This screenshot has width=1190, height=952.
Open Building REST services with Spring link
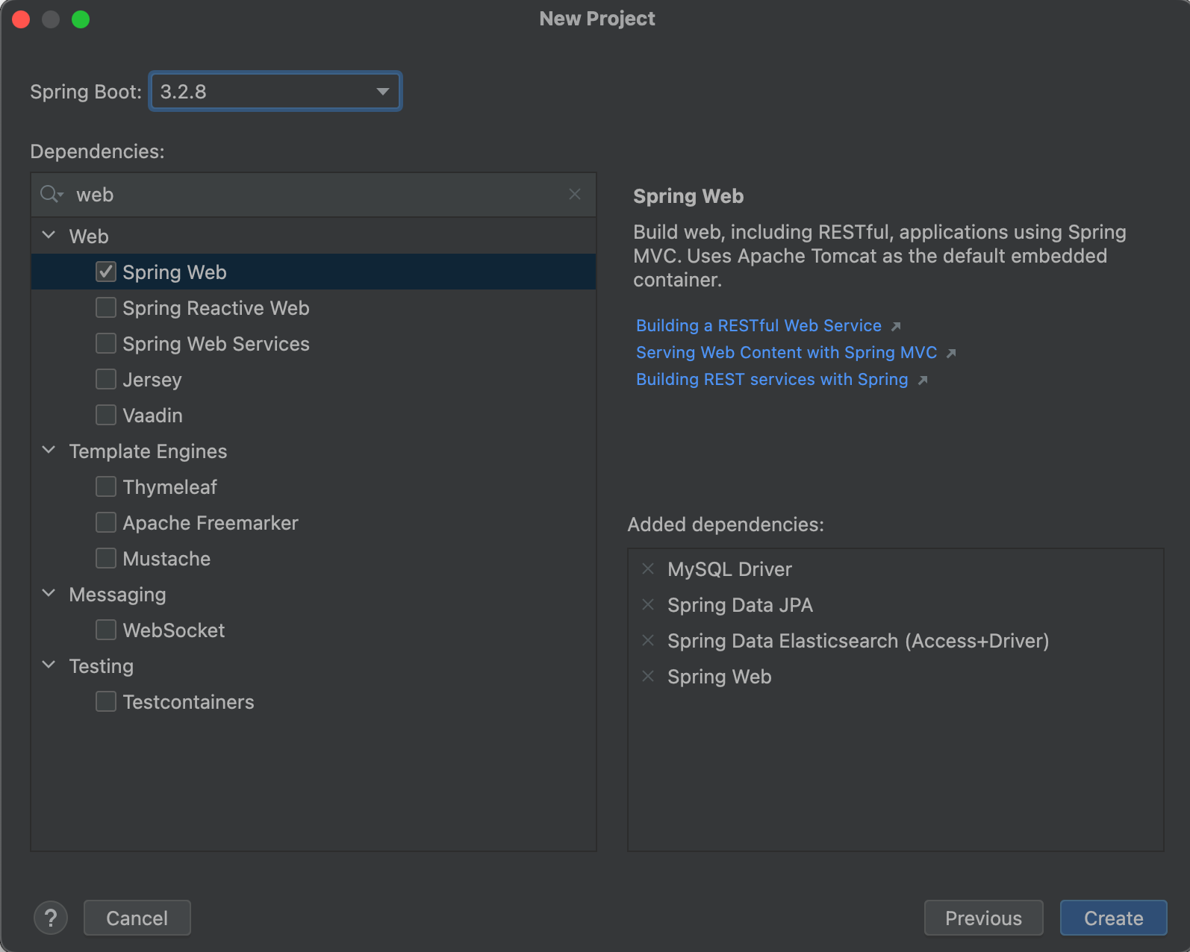click(772, 380)
